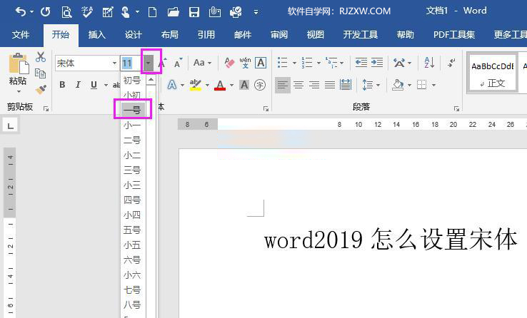
Task: Select 一号 font size from list
Action: coord(133,110)
